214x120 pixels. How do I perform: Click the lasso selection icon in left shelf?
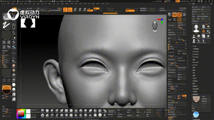coord(14,33)
